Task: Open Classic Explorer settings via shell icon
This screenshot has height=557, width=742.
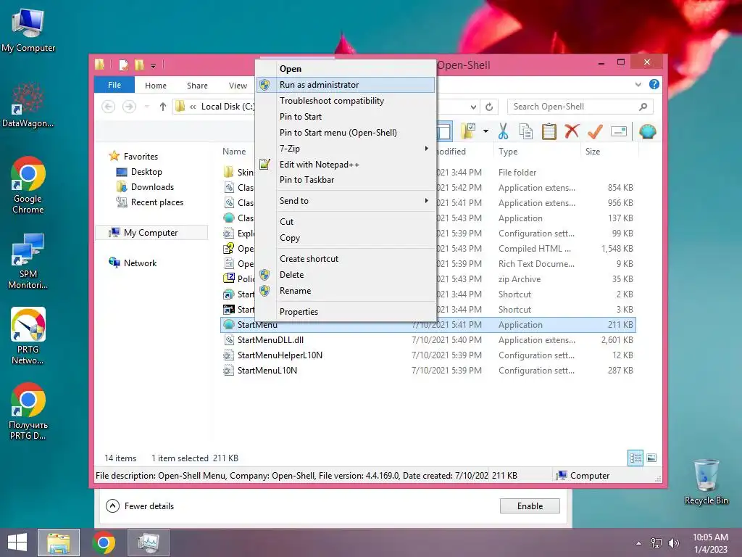Action: pyautogui.click(x=647, y=131)
